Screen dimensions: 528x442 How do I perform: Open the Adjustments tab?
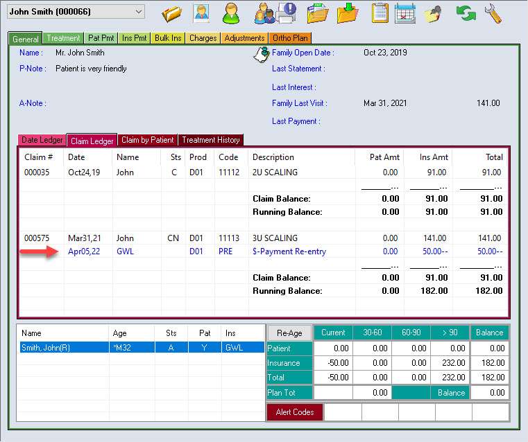244,38
